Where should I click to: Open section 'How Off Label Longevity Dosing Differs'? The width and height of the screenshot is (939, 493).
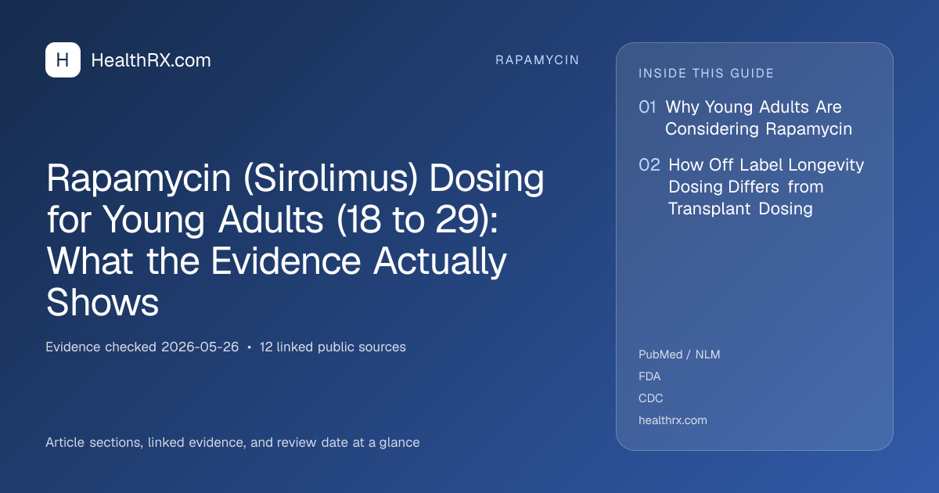pos(766,187)
